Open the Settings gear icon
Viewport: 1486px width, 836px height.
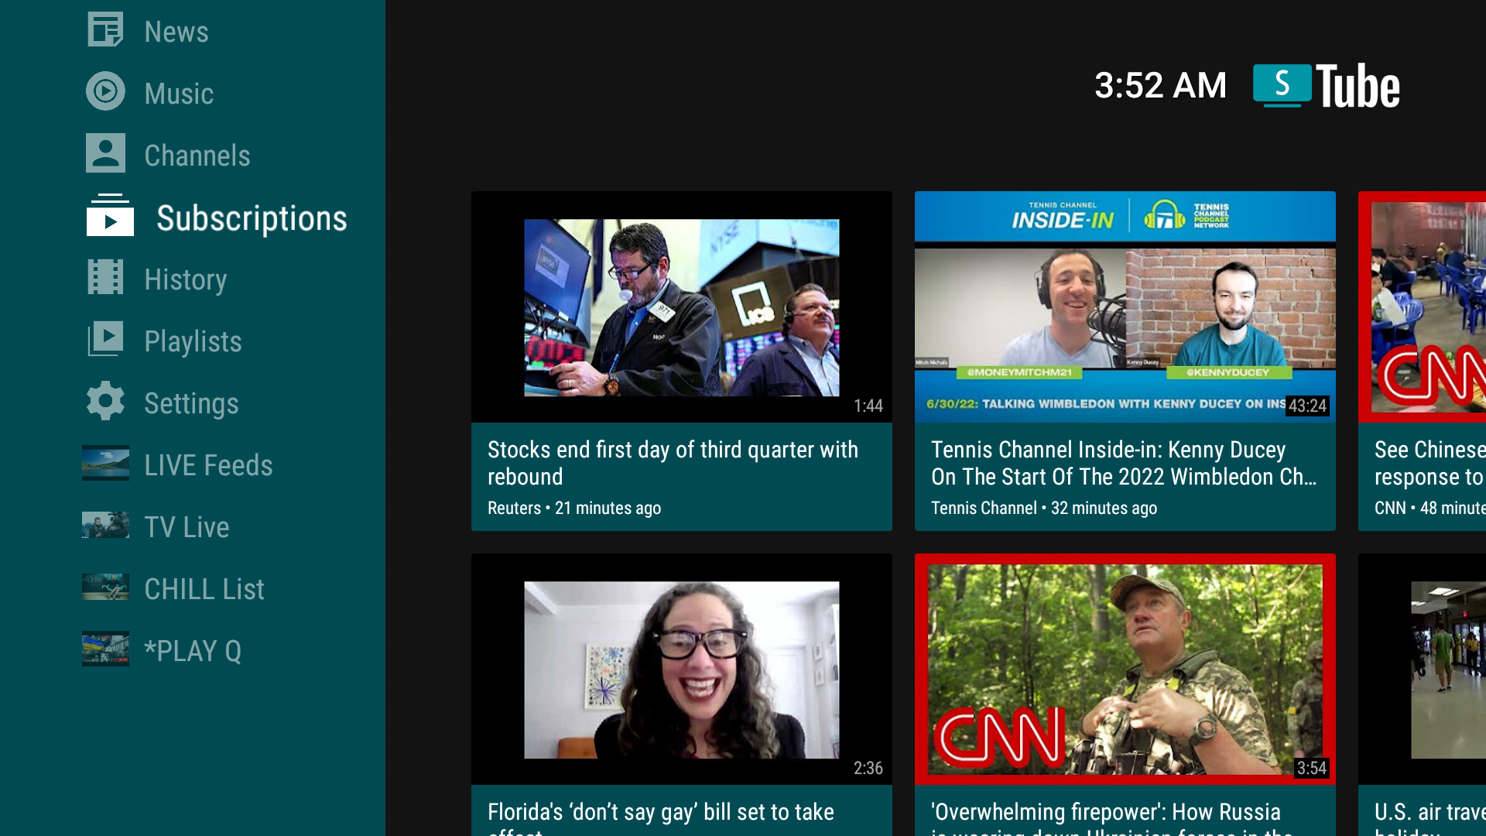pyautogui.click(x=105, y=401)
